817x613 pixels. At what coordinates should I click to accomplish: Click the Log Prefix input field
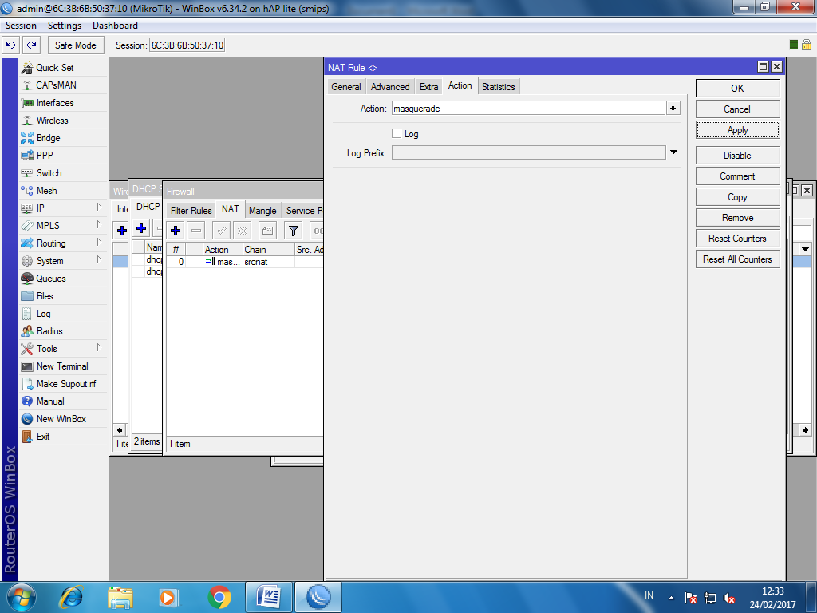click(x=528, y=152)
